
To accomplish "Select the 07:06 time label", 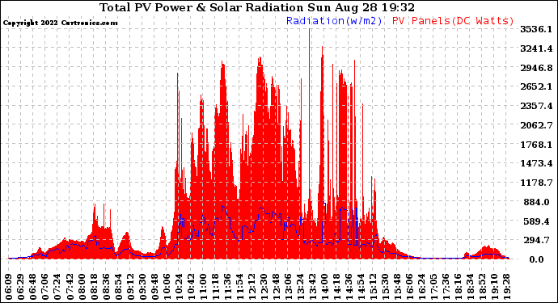I will point(45,287).
